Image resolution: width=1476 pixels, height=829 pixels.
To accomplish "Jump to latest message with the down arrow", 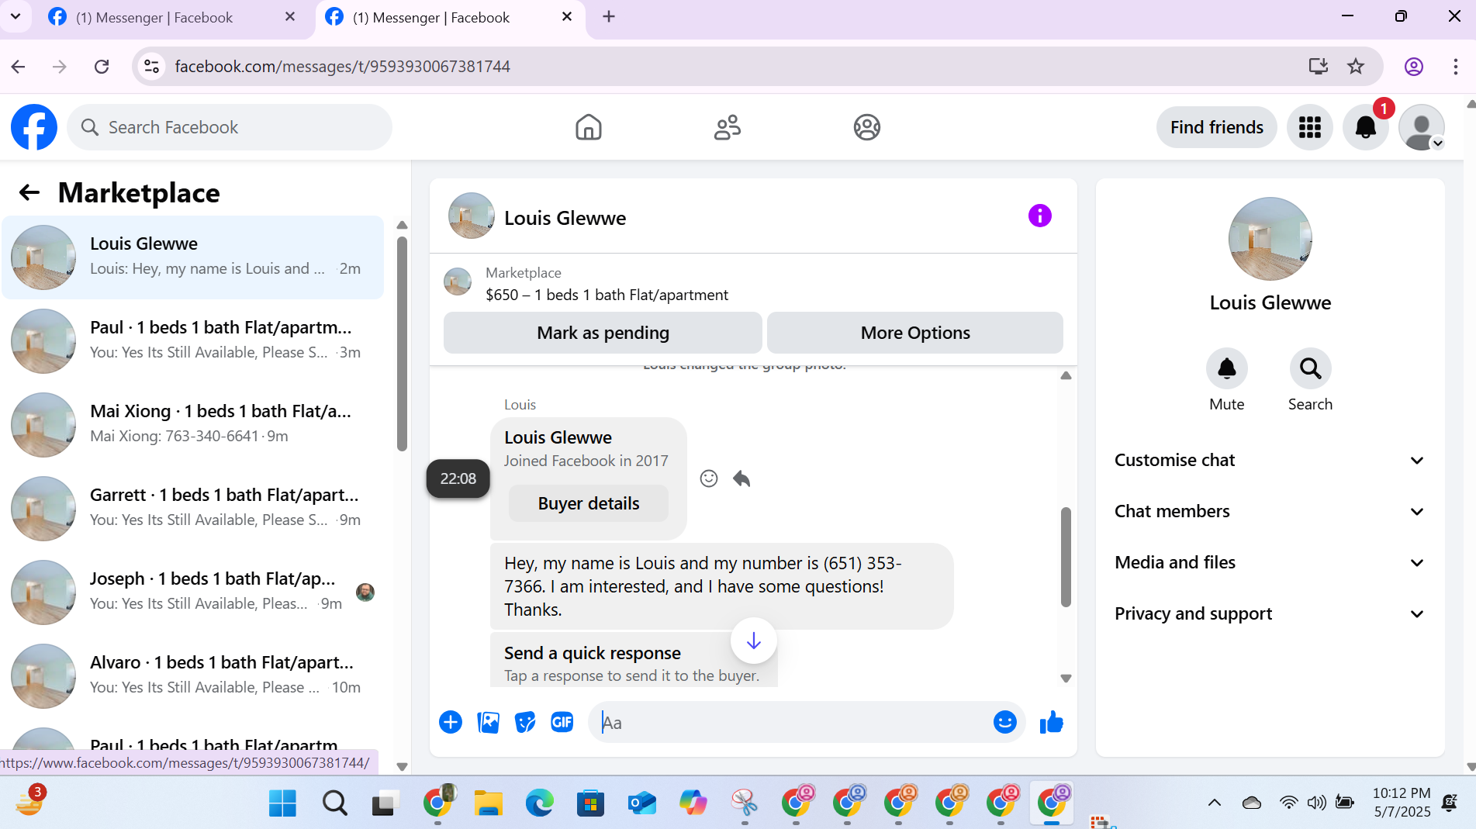I will 753,641.
